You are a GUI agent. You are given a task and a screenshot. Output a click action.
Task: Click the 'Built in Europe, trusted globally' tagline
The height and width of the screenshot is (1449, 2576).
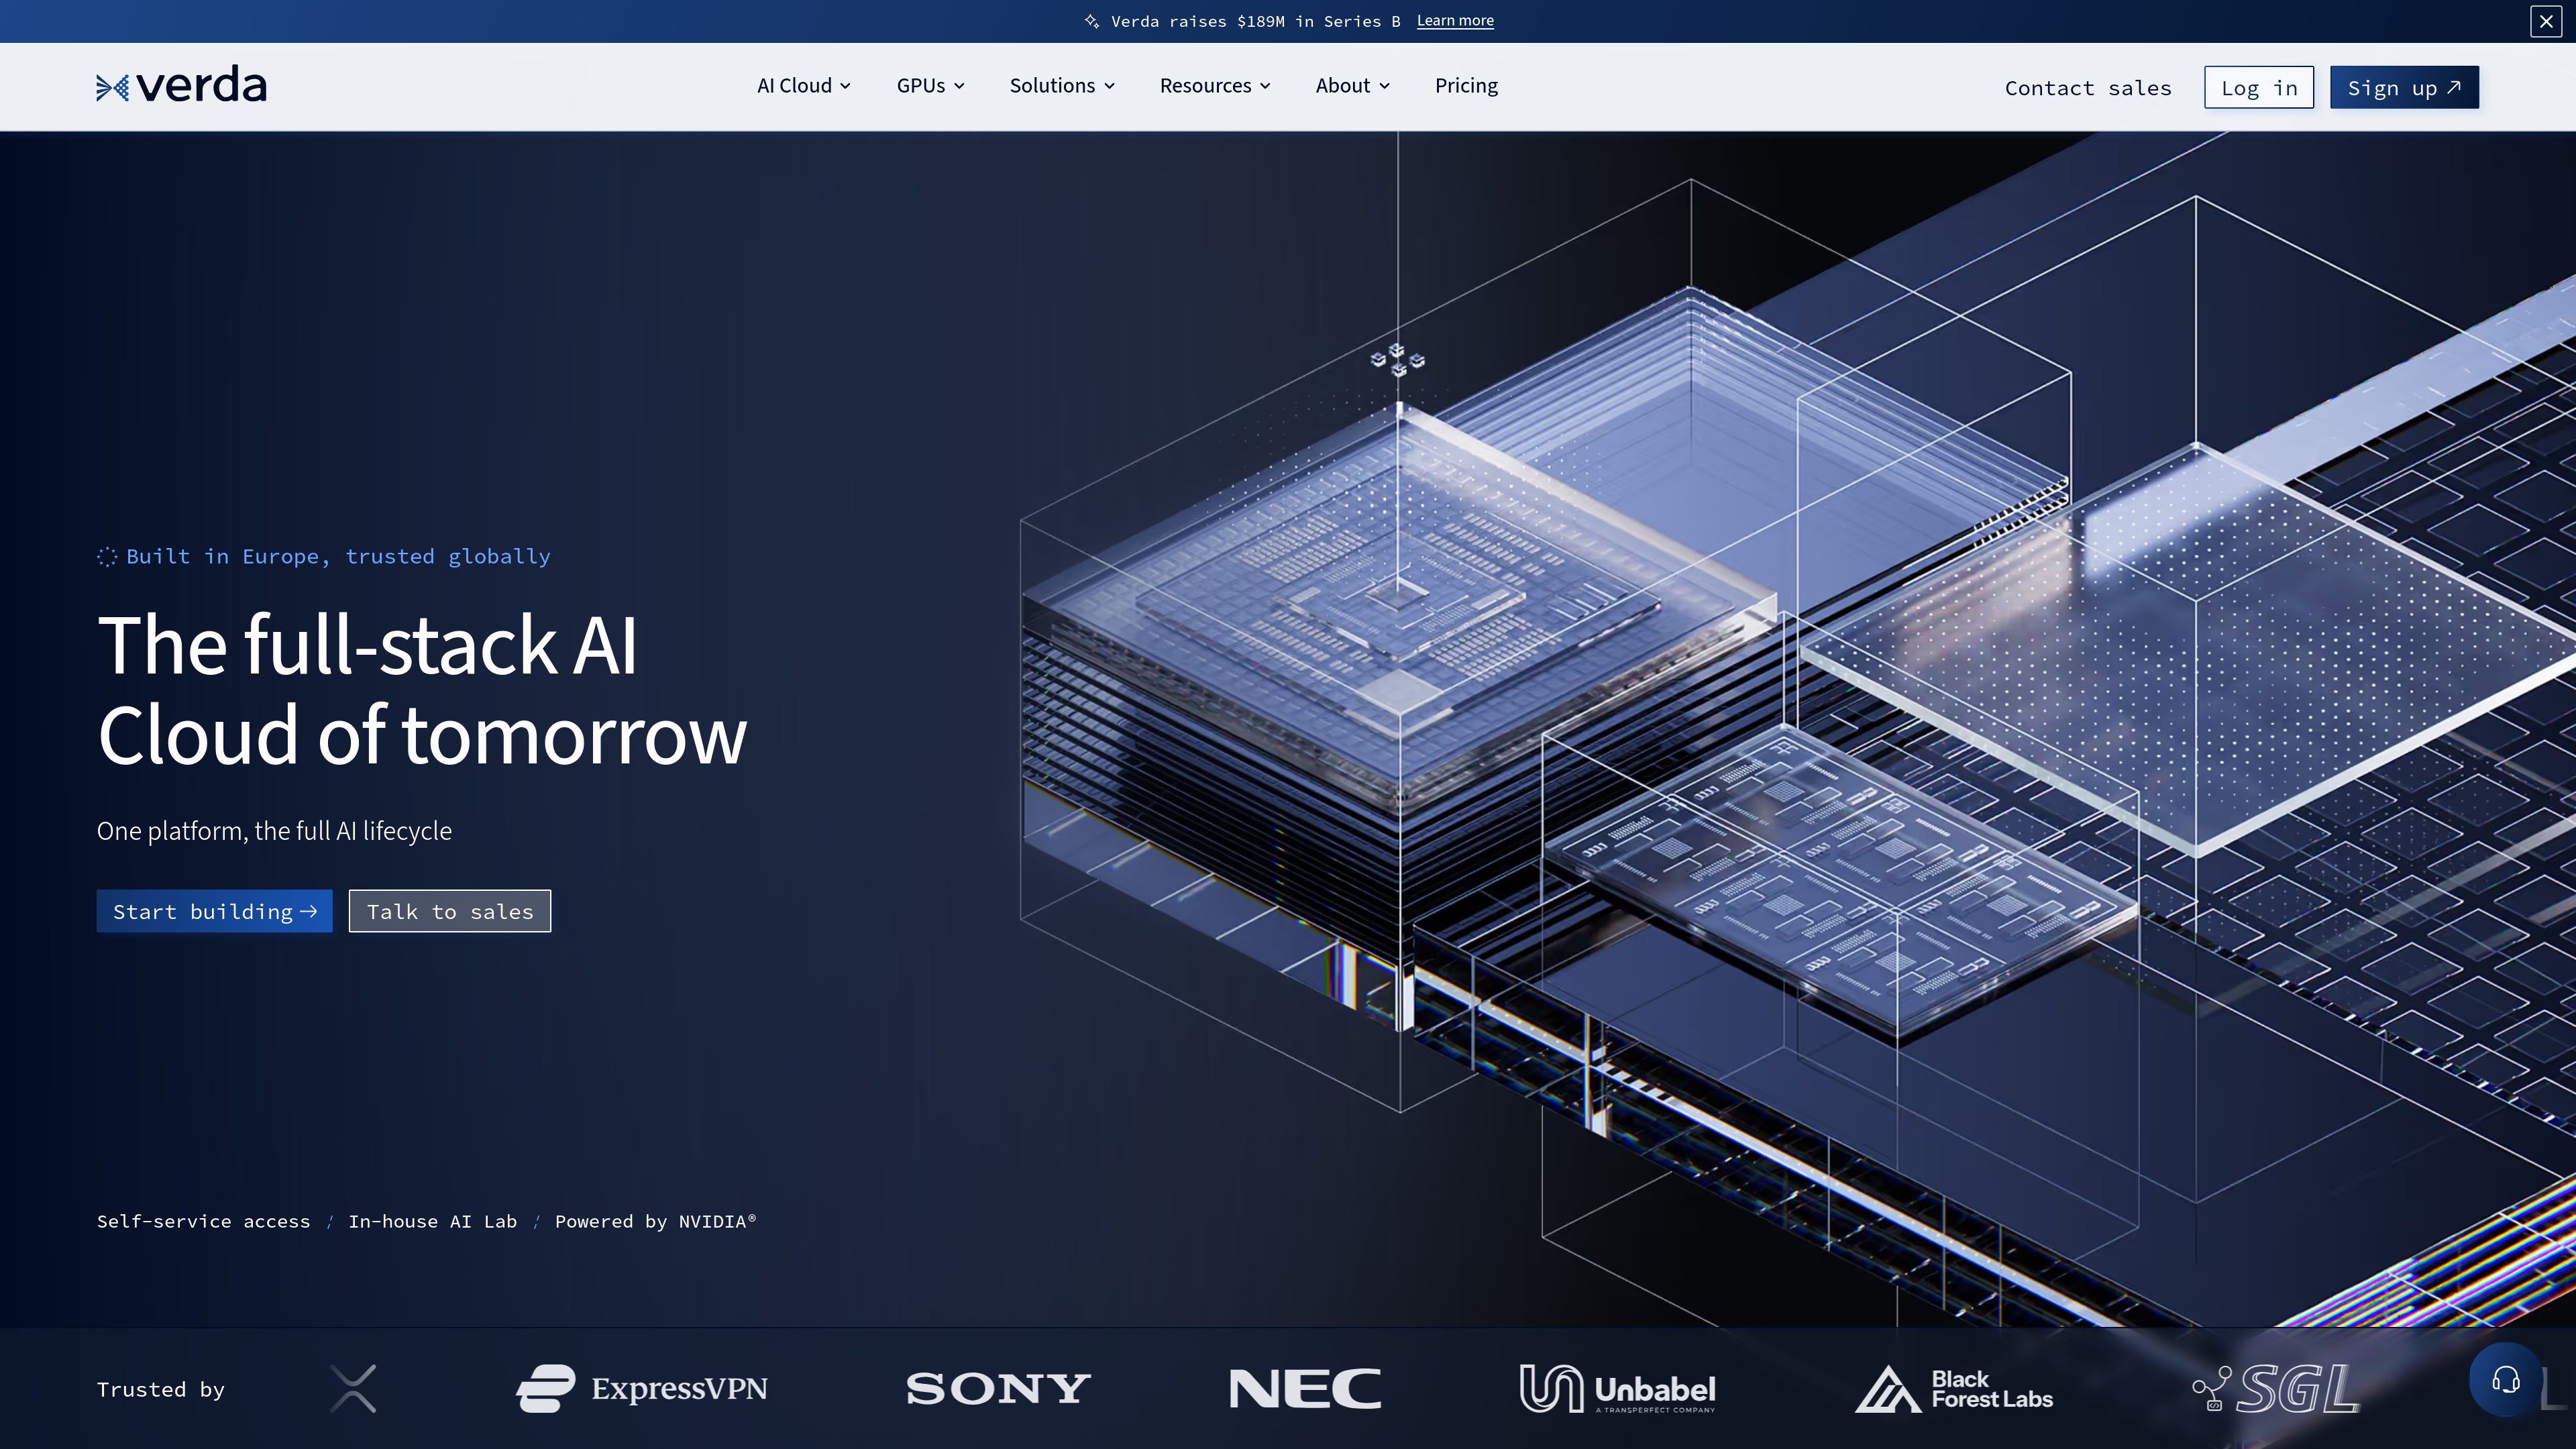[338, 556]
